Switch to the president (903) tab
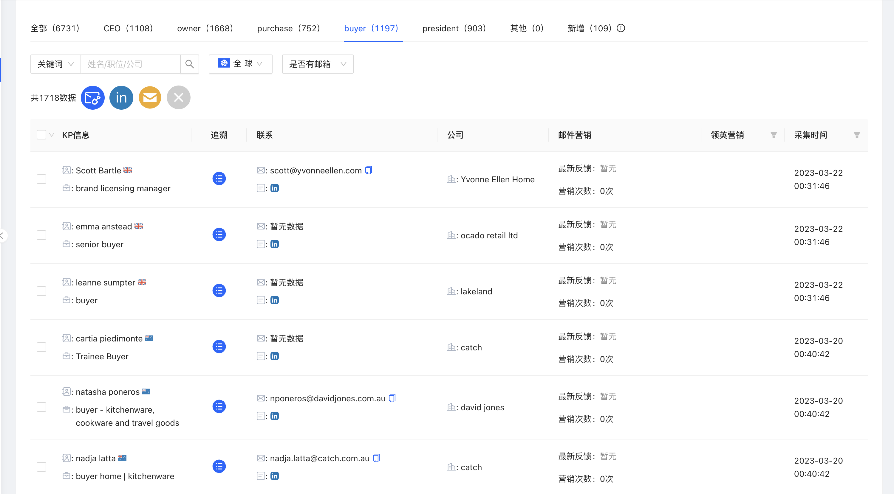Screen dimensions: 894x494 click(x=454, y=28)
